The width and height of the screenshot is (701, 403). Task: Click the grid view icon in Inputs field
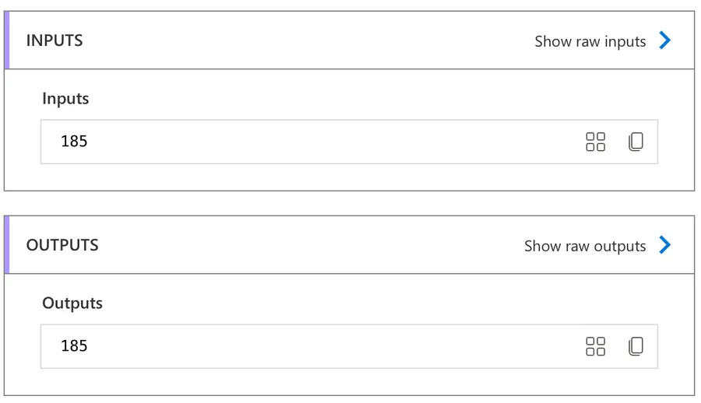(x=595, y=142)
